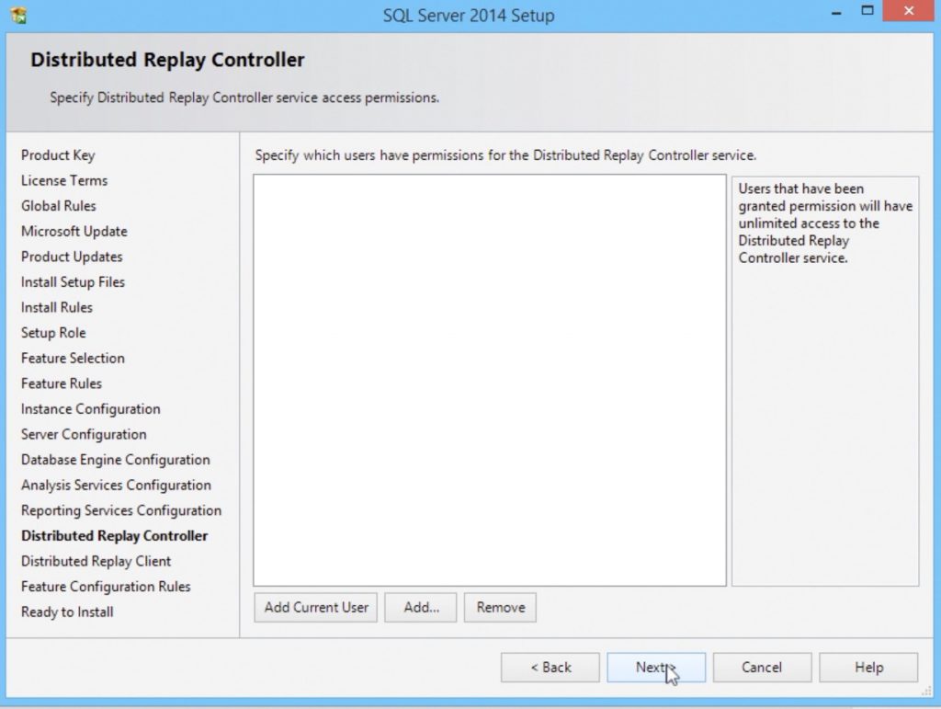
Task: Go back with the < Back button
Action: [x=550, y=668]
